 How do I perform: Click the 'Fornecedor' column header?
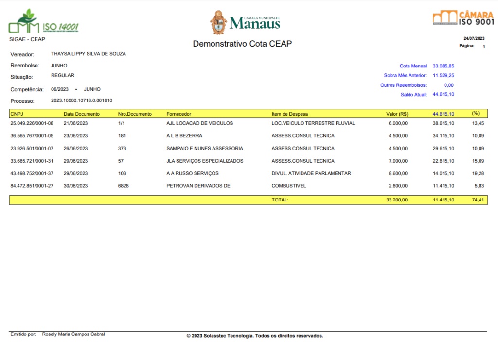coord(179,114)
